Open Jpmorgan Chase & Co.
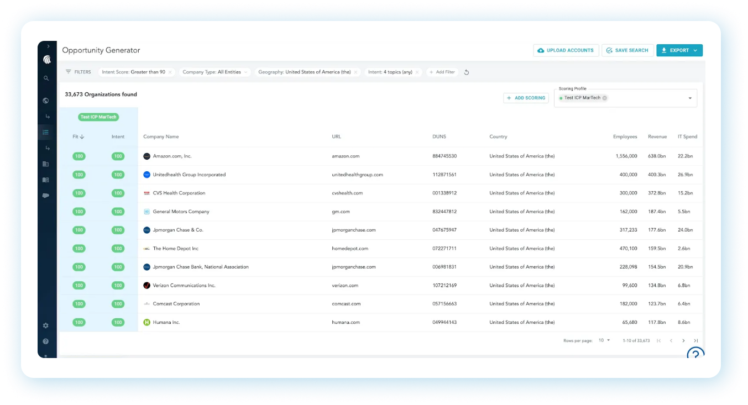This screenshot has height=405, width=748. click(x=178, y=230)
